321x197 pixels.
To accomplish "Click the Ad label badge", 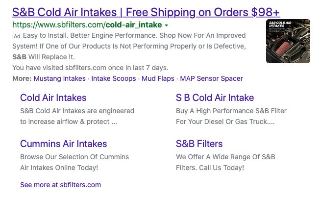I will 17,36.
